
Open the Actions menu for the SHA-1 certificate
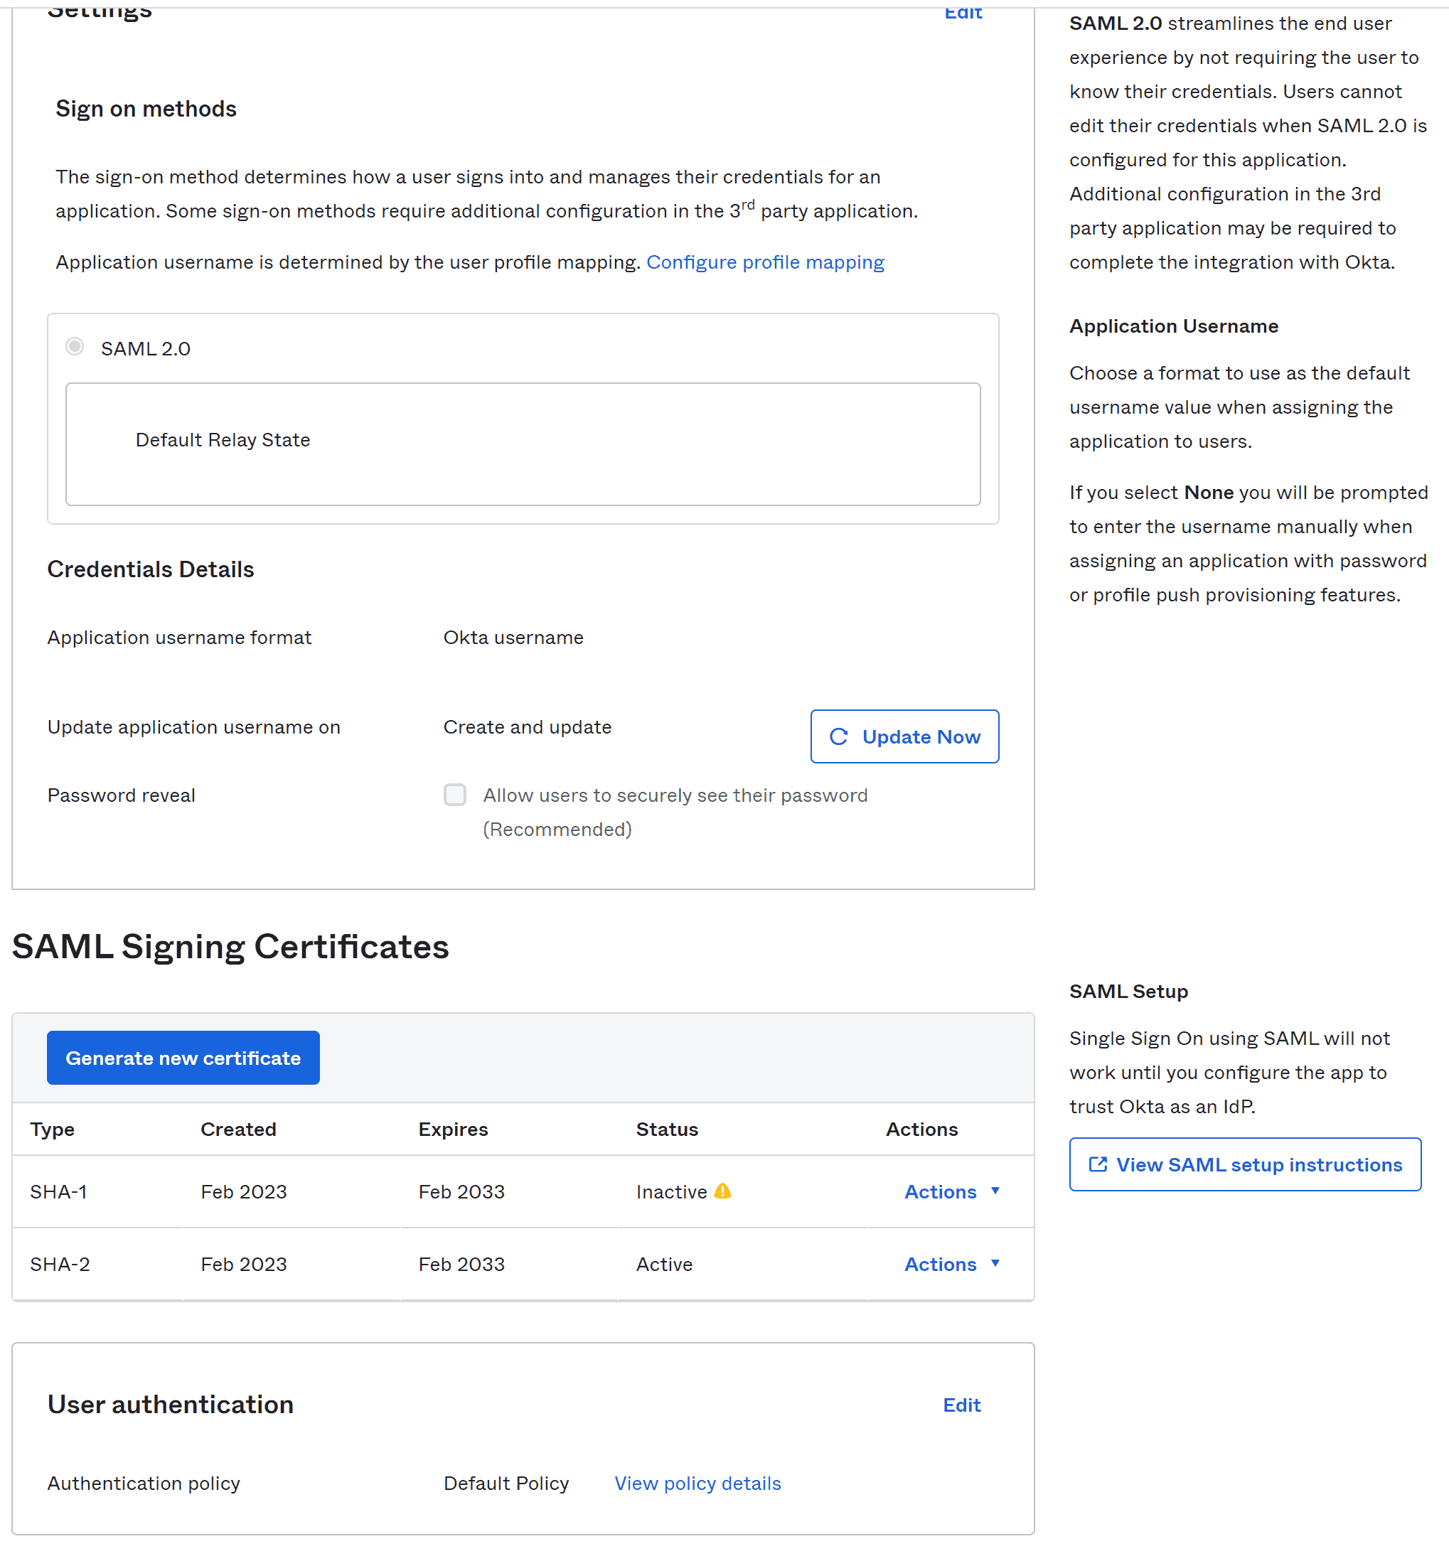pos(940,1192)
